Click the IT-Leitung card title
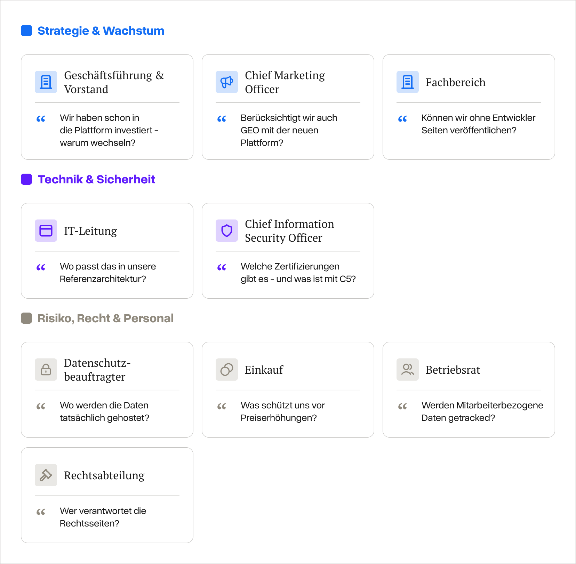 [x=90, y=231]
